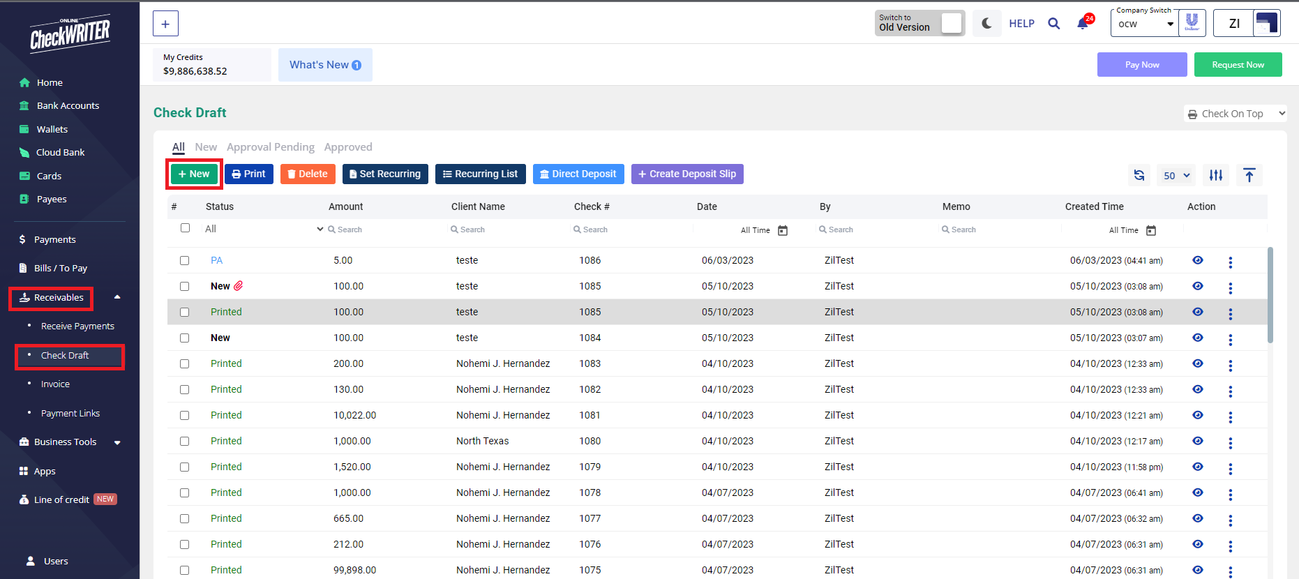This screenshot has height=579, width=1299.
Task: Click the company logo icon beside OCW
Action: pyautogui.click(x=1192, y=23)
